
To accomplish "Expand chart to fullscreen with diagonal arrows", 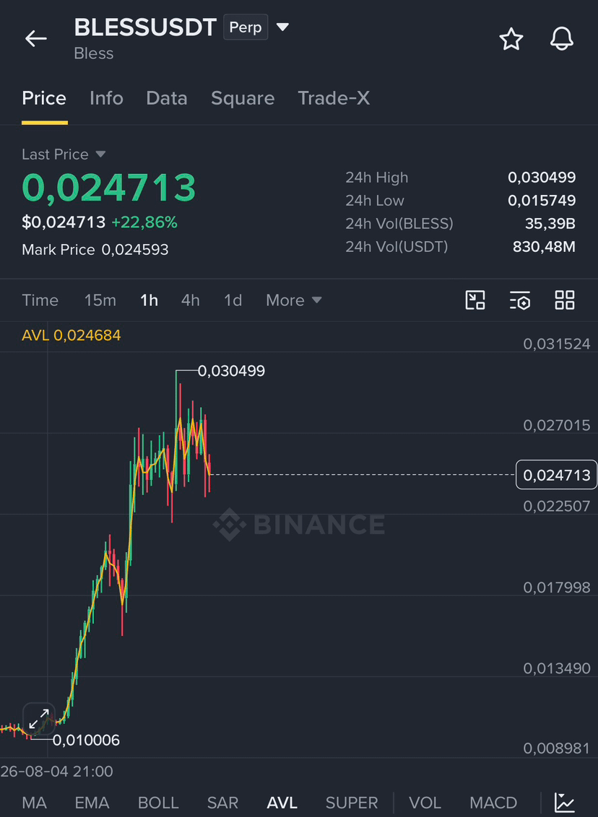I will (39, 719).
